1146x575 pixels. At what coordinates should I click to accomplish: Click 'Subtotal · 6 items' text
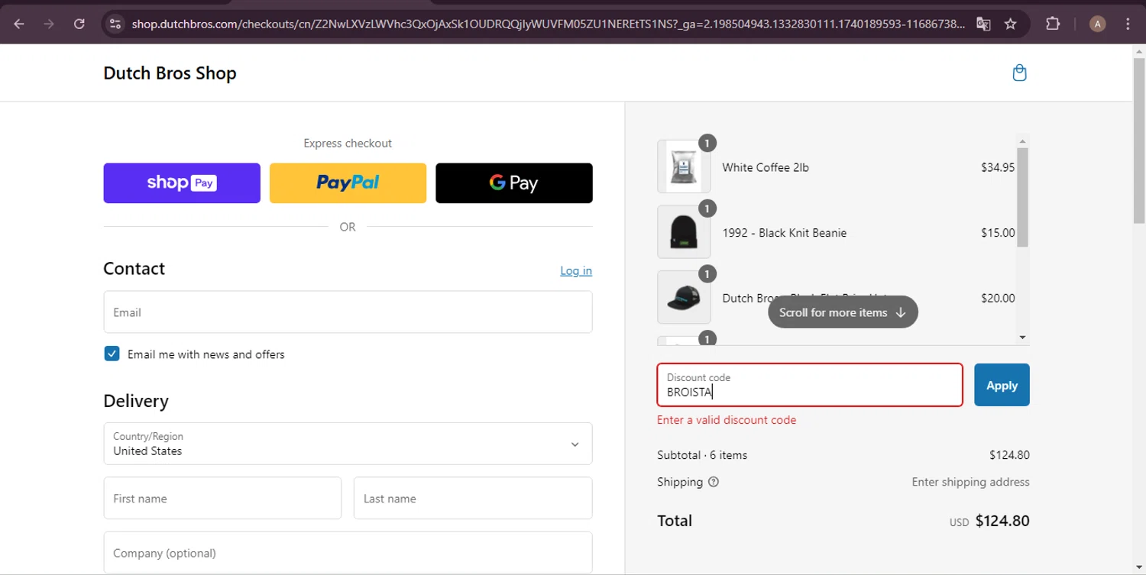click(702, 455)
